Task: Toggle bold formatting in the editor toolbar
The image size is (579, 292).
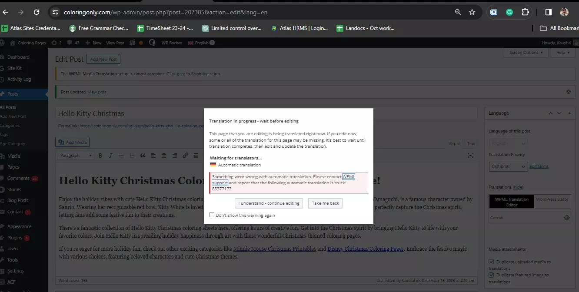Action: (x=100, y=156)
